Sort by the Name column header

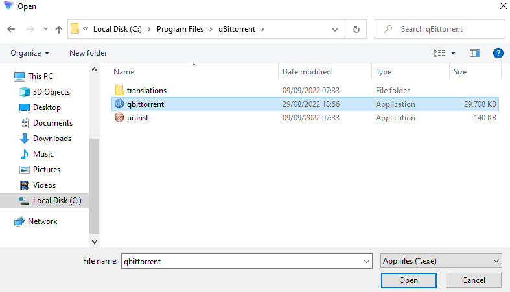[124, 72]
